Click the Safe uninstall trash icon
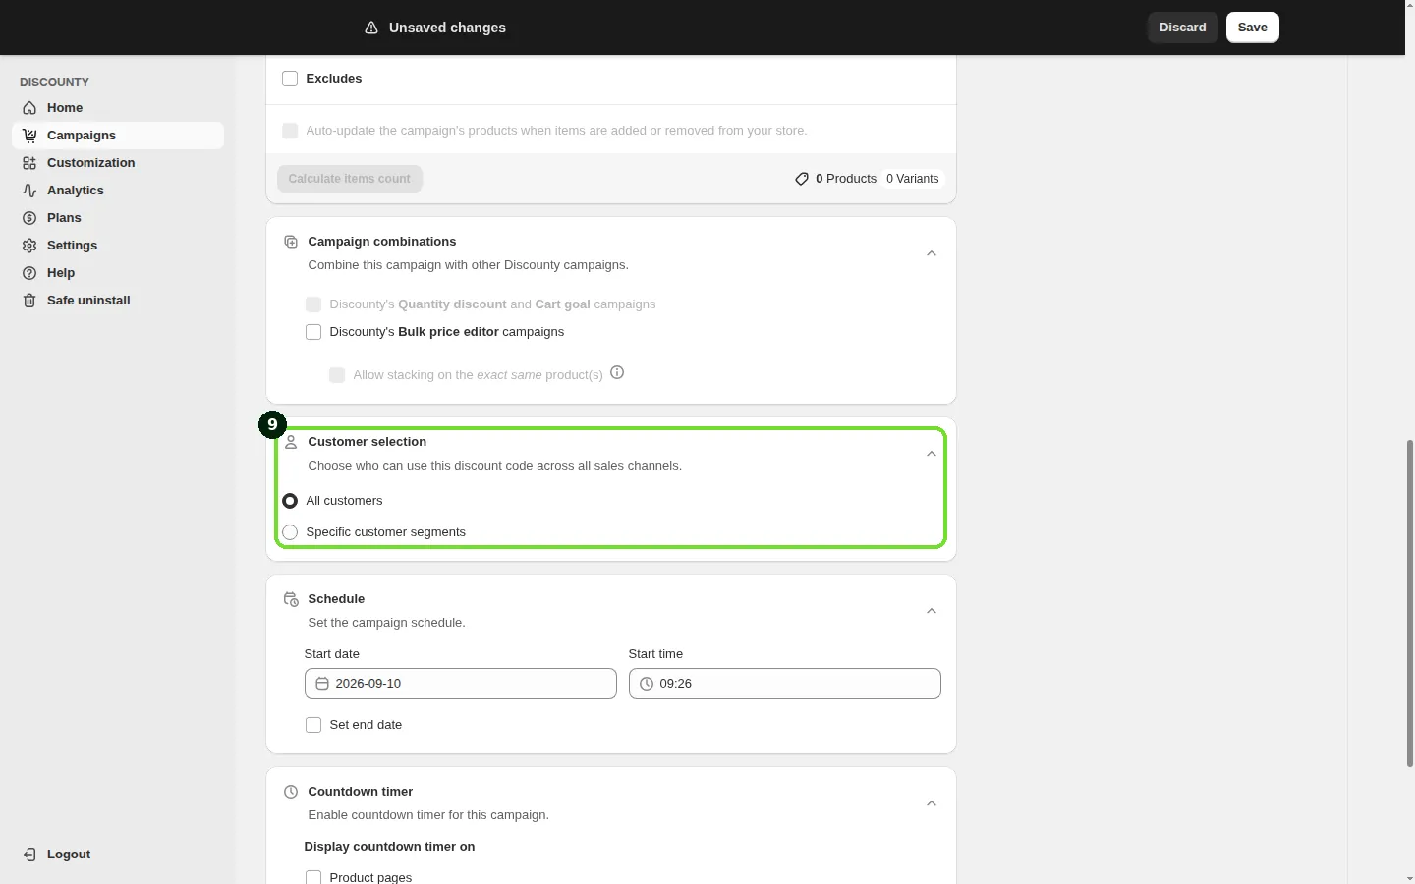Image resolution: width=1415 pixels, height=884 pixels. 29,301
